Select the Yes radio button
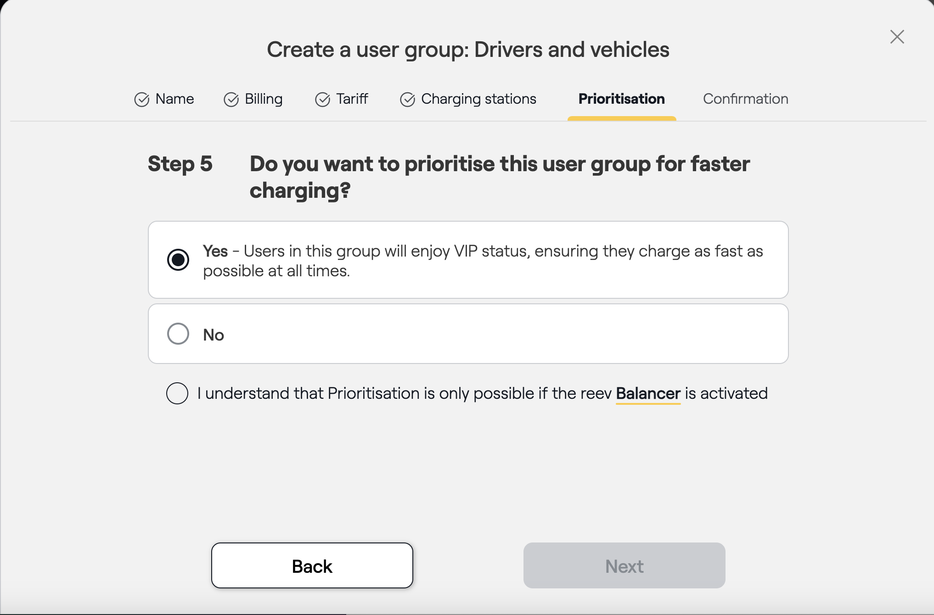This screenshot has width=934, height=615. [x=178, y=260]
